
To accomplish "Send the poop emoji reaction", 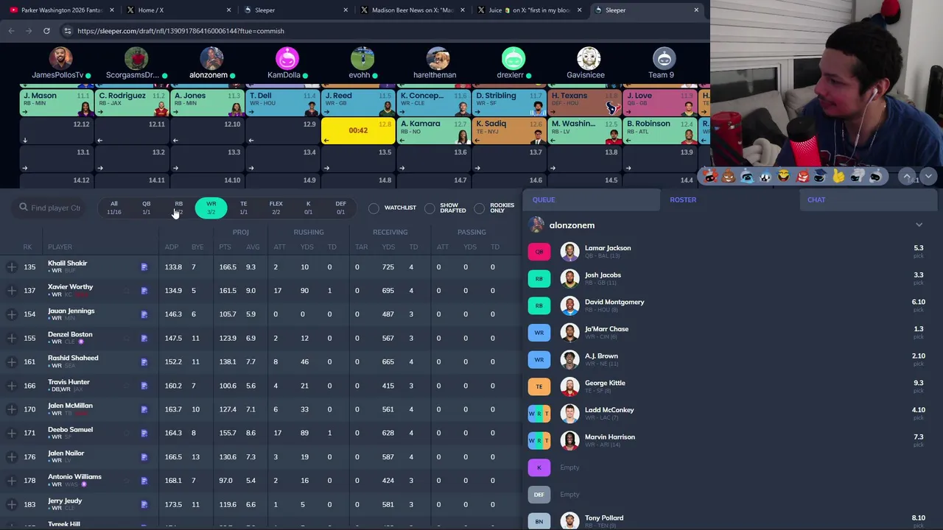I will click(729, 177).
